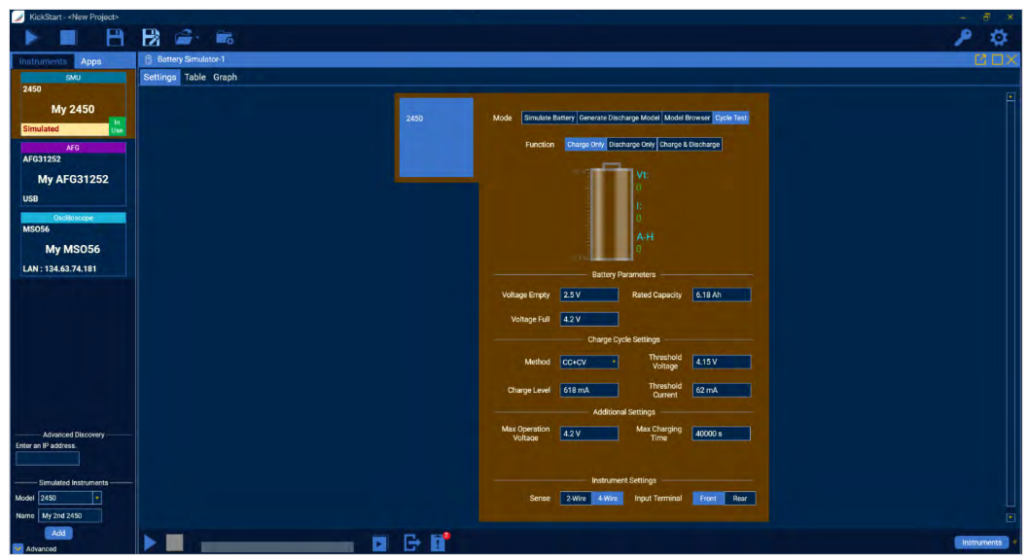Edit the Voltage Empty field
The height and width of the screenshot is (560, 1027).
coord(588,295)
